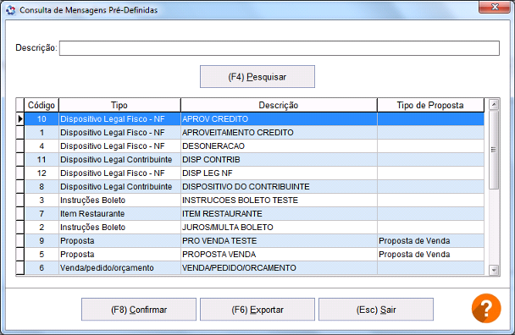Click Proposta type cell in row 5
Image resolution: width=515 pixels, height=335 pixels.
click(x=119, y=255)
